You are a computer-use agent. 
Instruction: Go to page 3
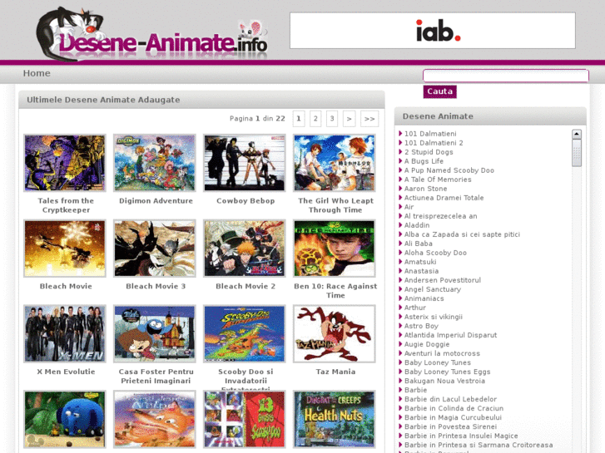click(x=332, y=119)
